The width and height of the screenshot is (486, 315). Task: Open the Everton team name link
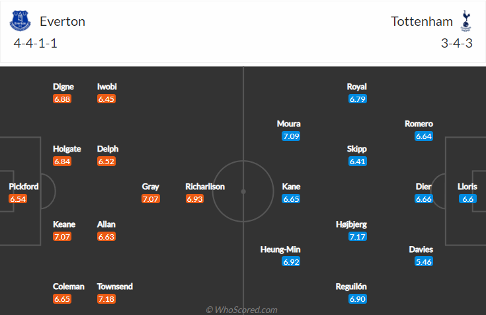coord(62,21)
